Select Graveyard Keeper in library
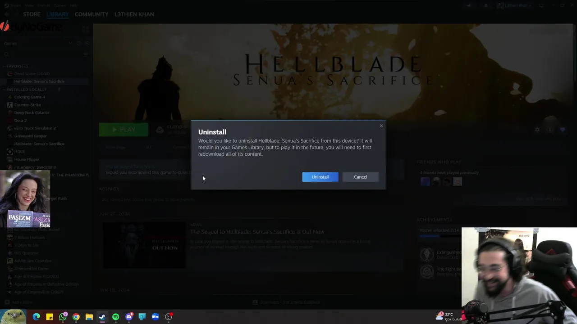The height and width of the screenshot is (324, 577). (x=30, y=136)
